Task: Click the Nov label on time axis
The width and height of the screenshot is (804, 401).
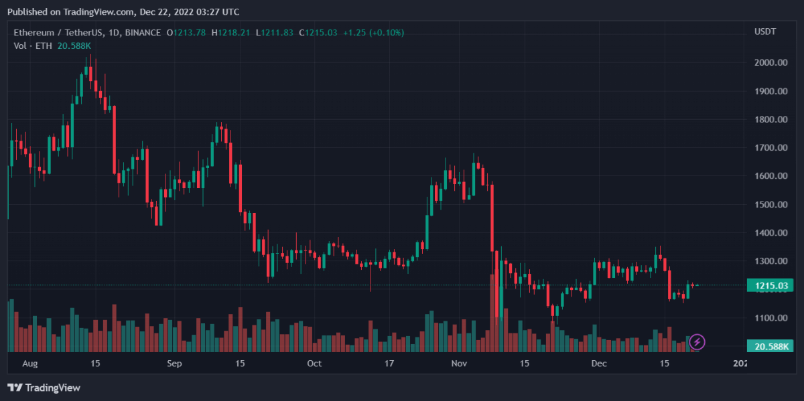Action: point(459,364)
